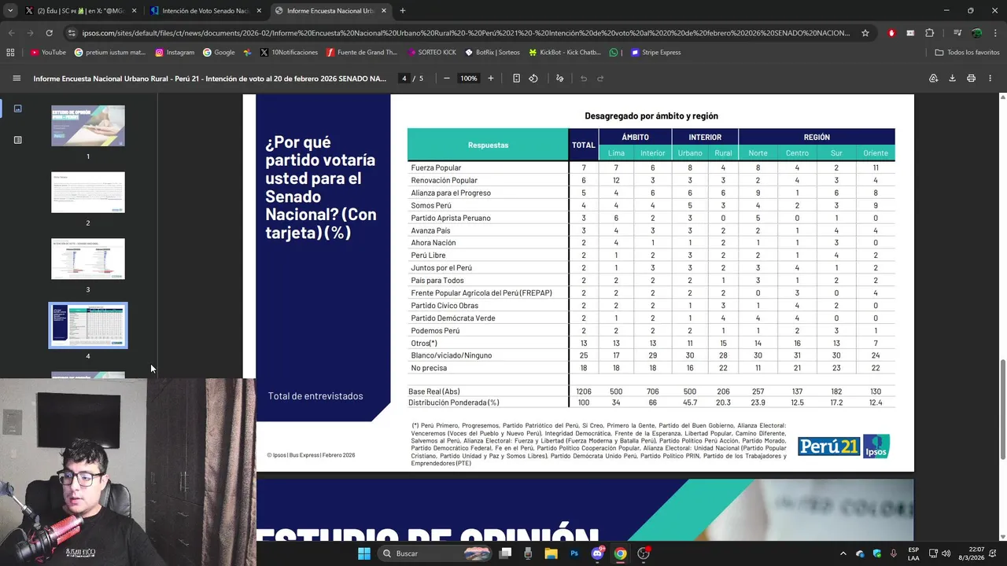The image size is (1007, 566).
Task: Open the YouTube bookmark
Action: click(48, 53)
